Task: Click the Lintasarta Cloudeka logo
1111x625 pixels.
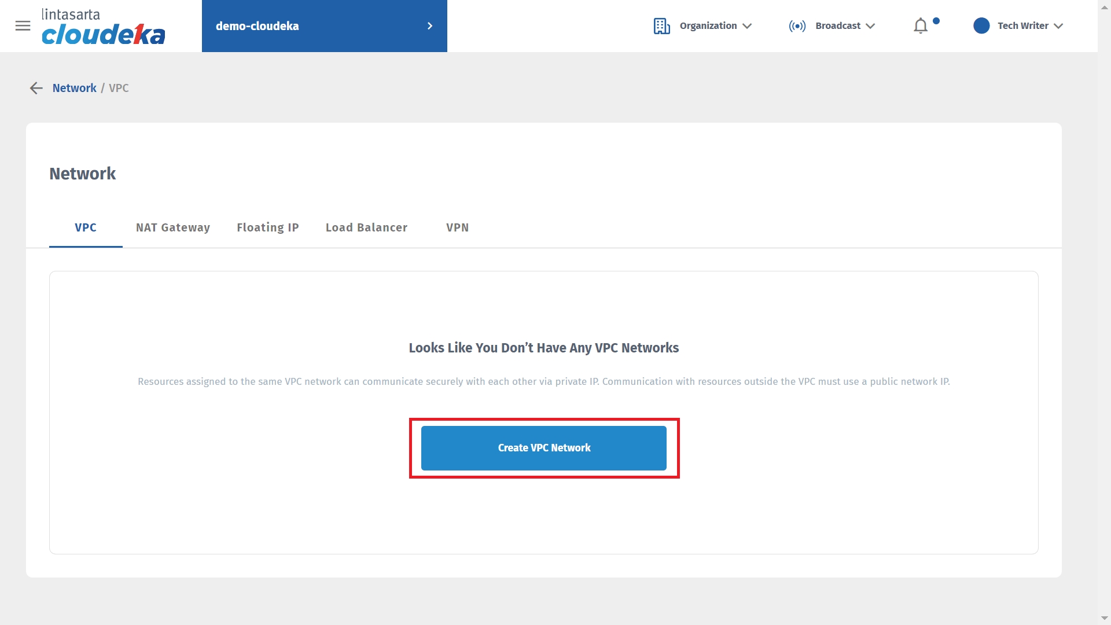Action: 103,27
